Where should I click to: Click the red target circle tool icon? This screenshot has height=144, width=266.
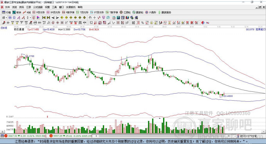click(x=53, y=23)
